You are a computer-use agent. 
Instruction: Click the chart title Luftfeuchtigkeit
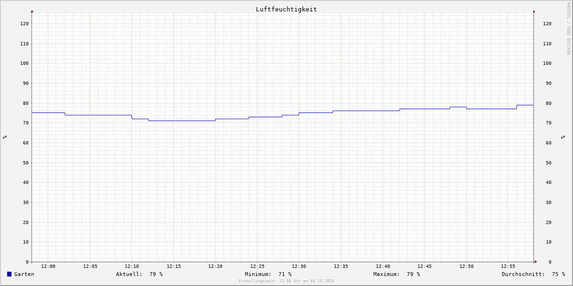coord(286,9)
